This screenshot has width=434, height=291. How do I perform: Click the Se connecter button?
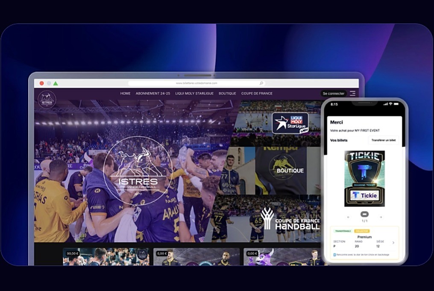334,94
